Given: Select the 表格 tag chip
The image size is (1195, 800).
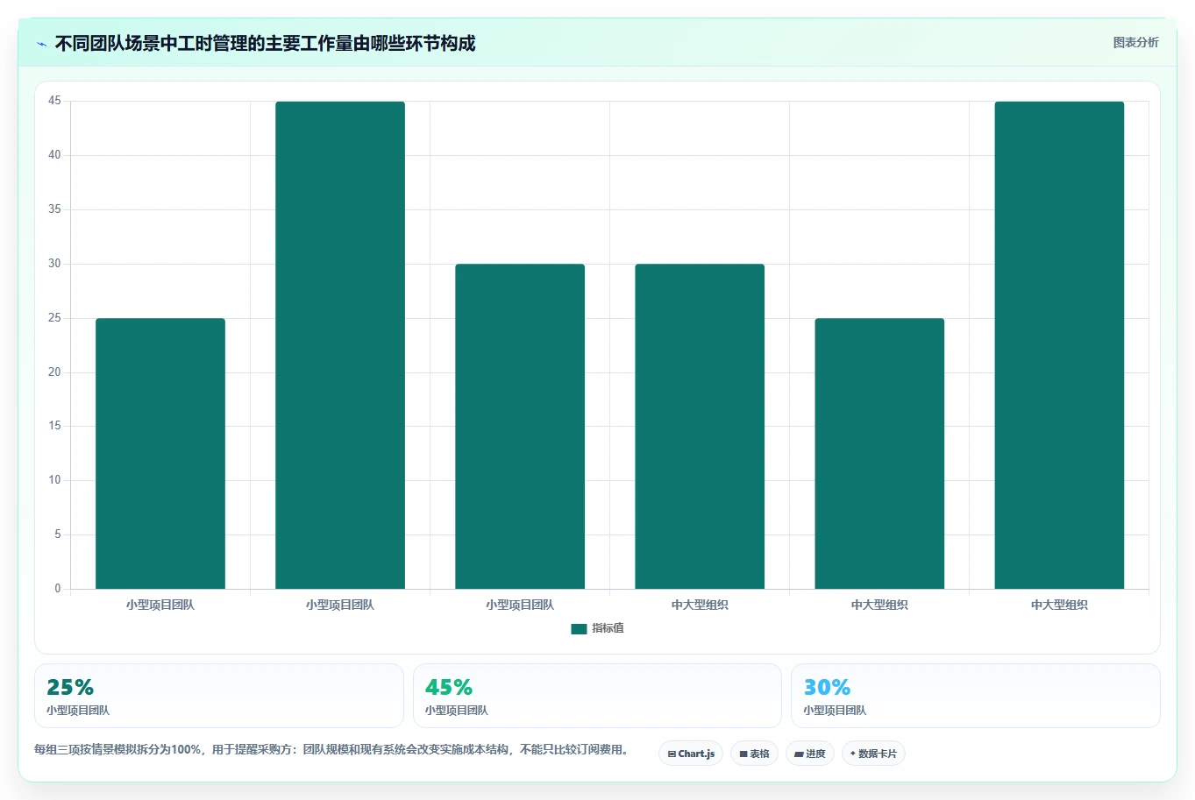Looking at the screenshot, I should (x=754, y=754).
